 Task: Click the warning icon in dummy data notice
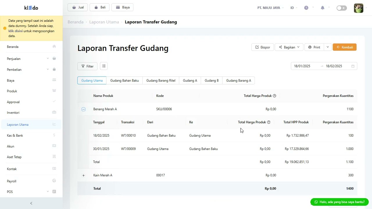[x=5, y=28]
